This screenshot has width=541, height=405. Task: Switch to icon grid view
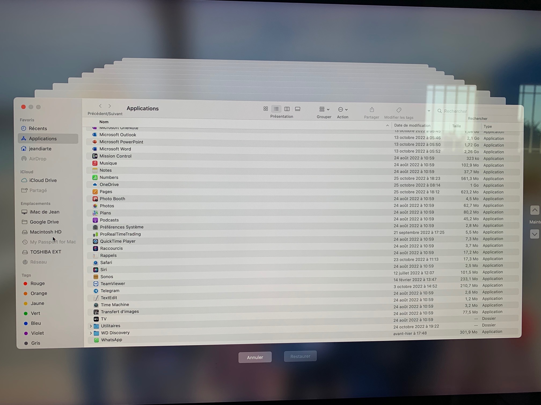click(265, 109)
